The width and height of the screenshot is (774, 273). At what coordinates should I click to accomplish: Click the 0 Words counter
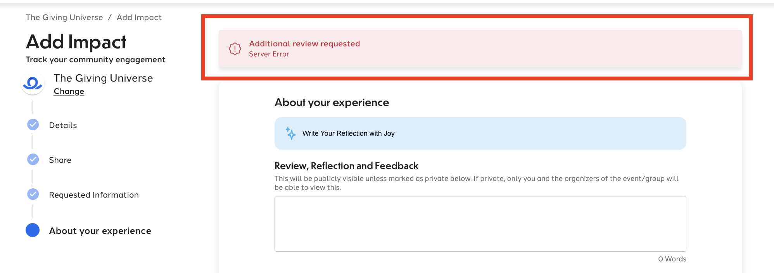tap(672, 259)
